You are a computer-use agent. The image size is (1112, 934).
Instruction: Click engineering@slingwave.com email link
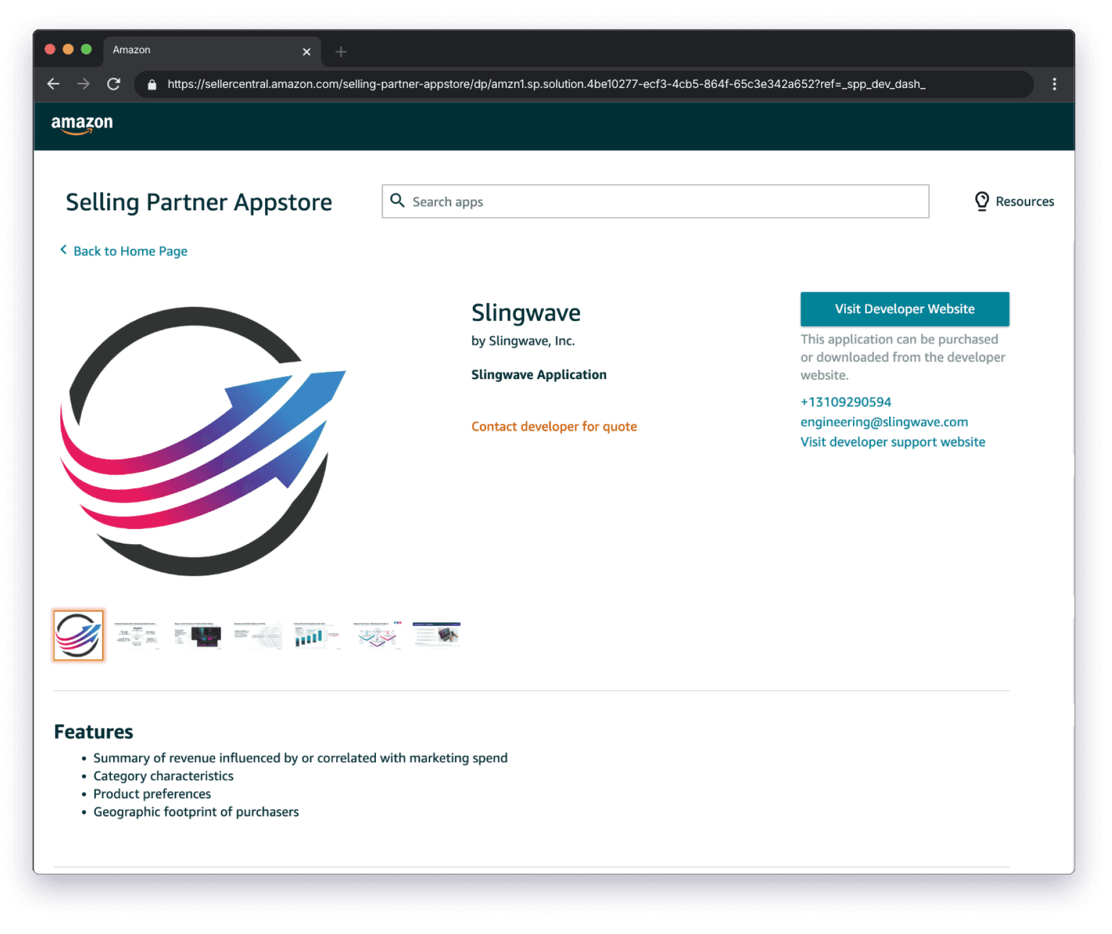click(x=884, y=422)
